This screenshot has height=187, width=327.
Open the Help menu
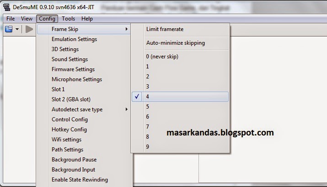87,19
